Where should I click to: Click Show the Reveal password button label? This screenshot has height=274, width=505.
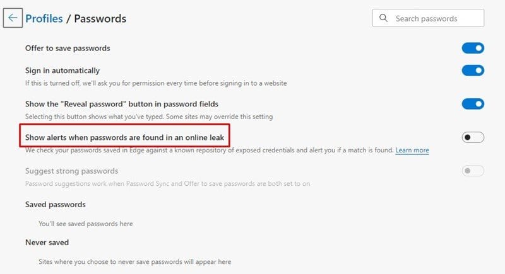pyautogui.click(x=122, y=104)
